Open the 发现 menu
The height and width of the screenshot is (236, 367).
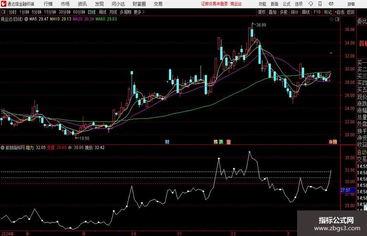click(x=99, y=4)
